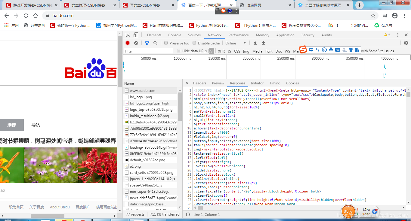Open the Preview tab of request
This screenshot has width=411, height=221.
click(218, 83)
